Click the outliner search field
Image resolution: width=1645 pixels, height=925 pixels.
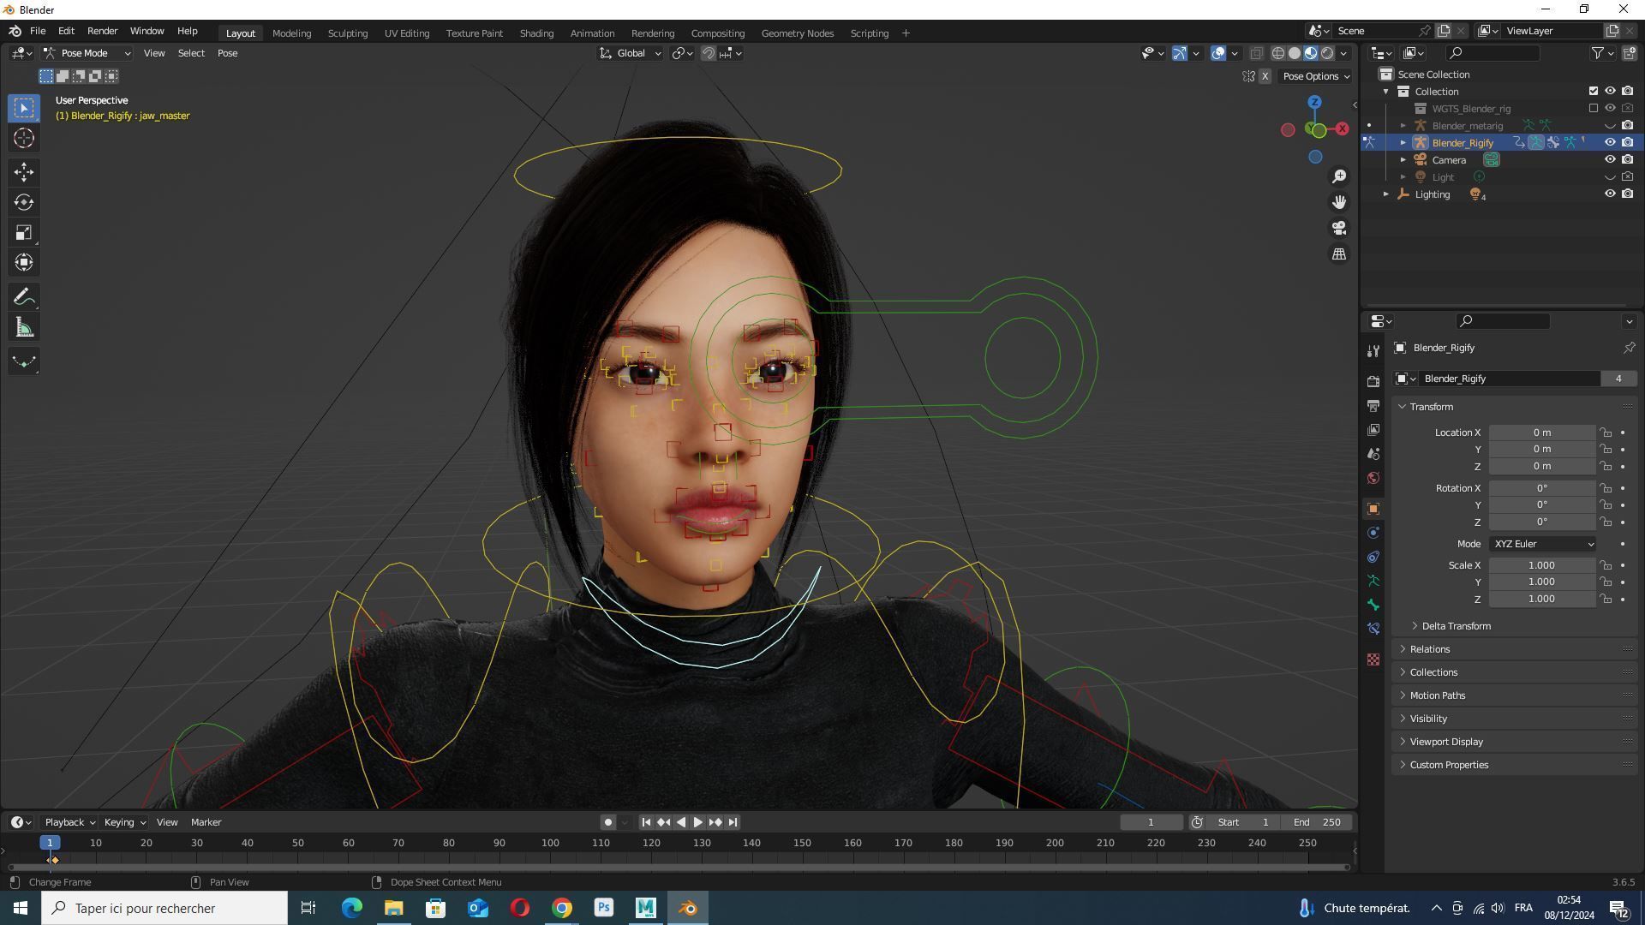tap(1492, 53)
